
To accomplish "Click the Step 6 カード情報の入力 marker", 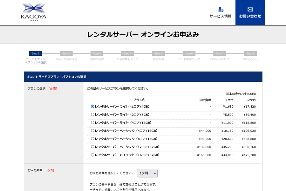I will tap(189, 53).
